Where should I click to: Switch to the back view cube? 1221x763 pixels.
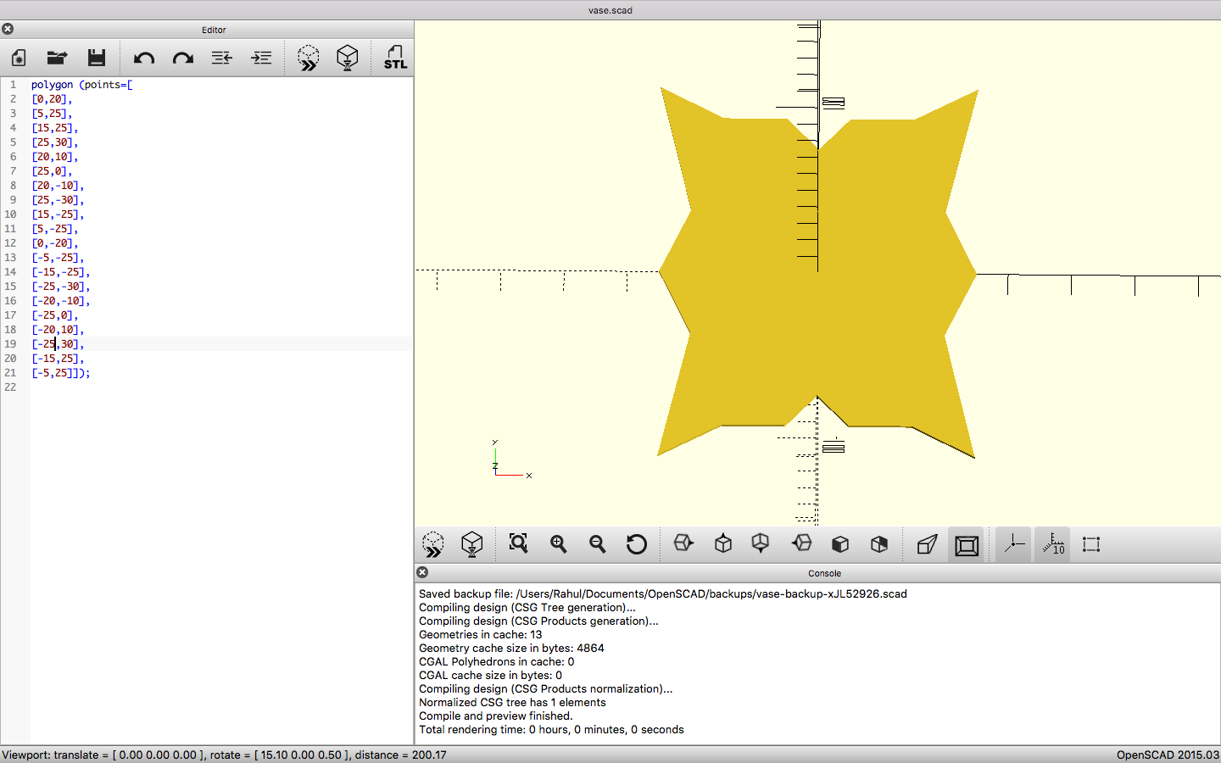point(879,544)
